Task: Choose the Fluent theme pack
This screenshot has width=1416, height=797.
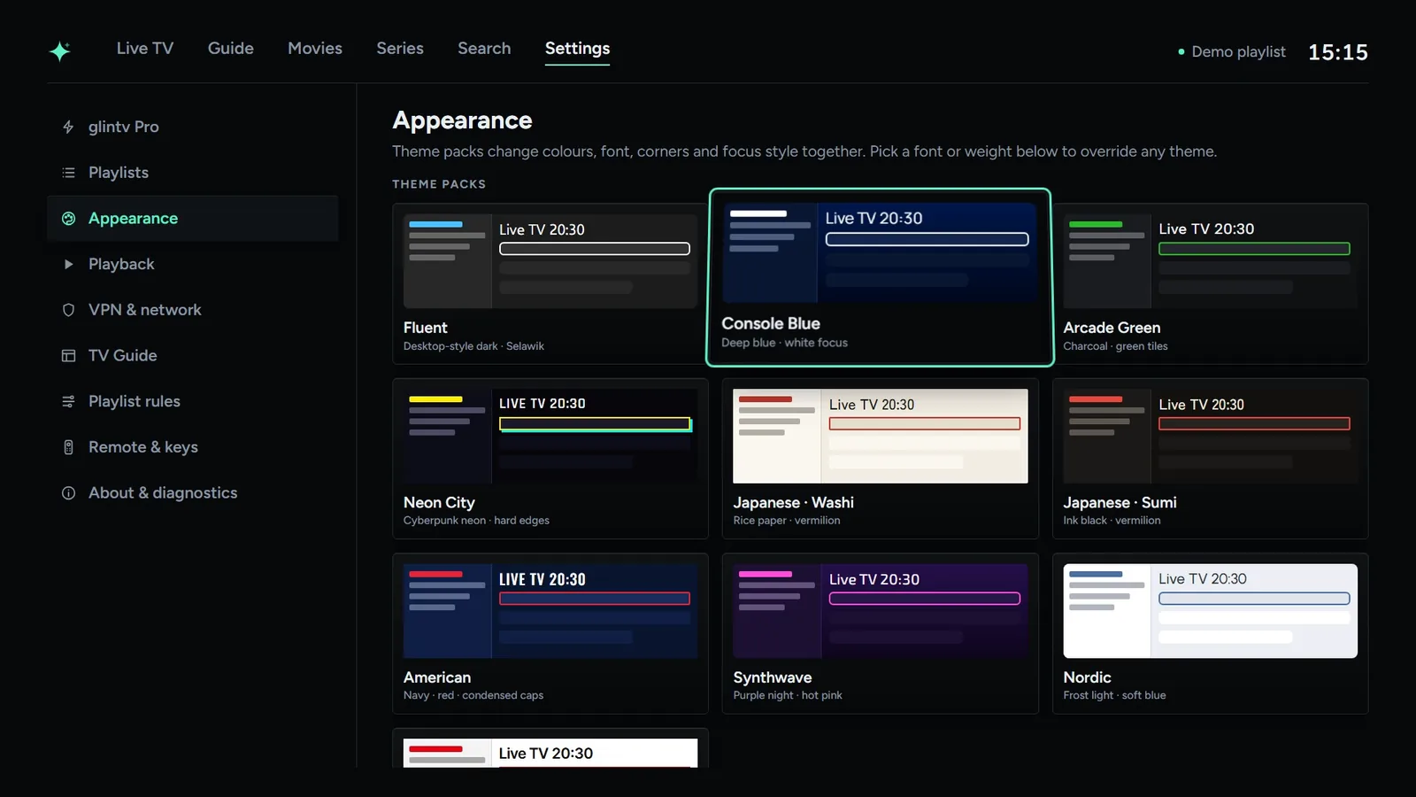Action: tap(550, 283)
